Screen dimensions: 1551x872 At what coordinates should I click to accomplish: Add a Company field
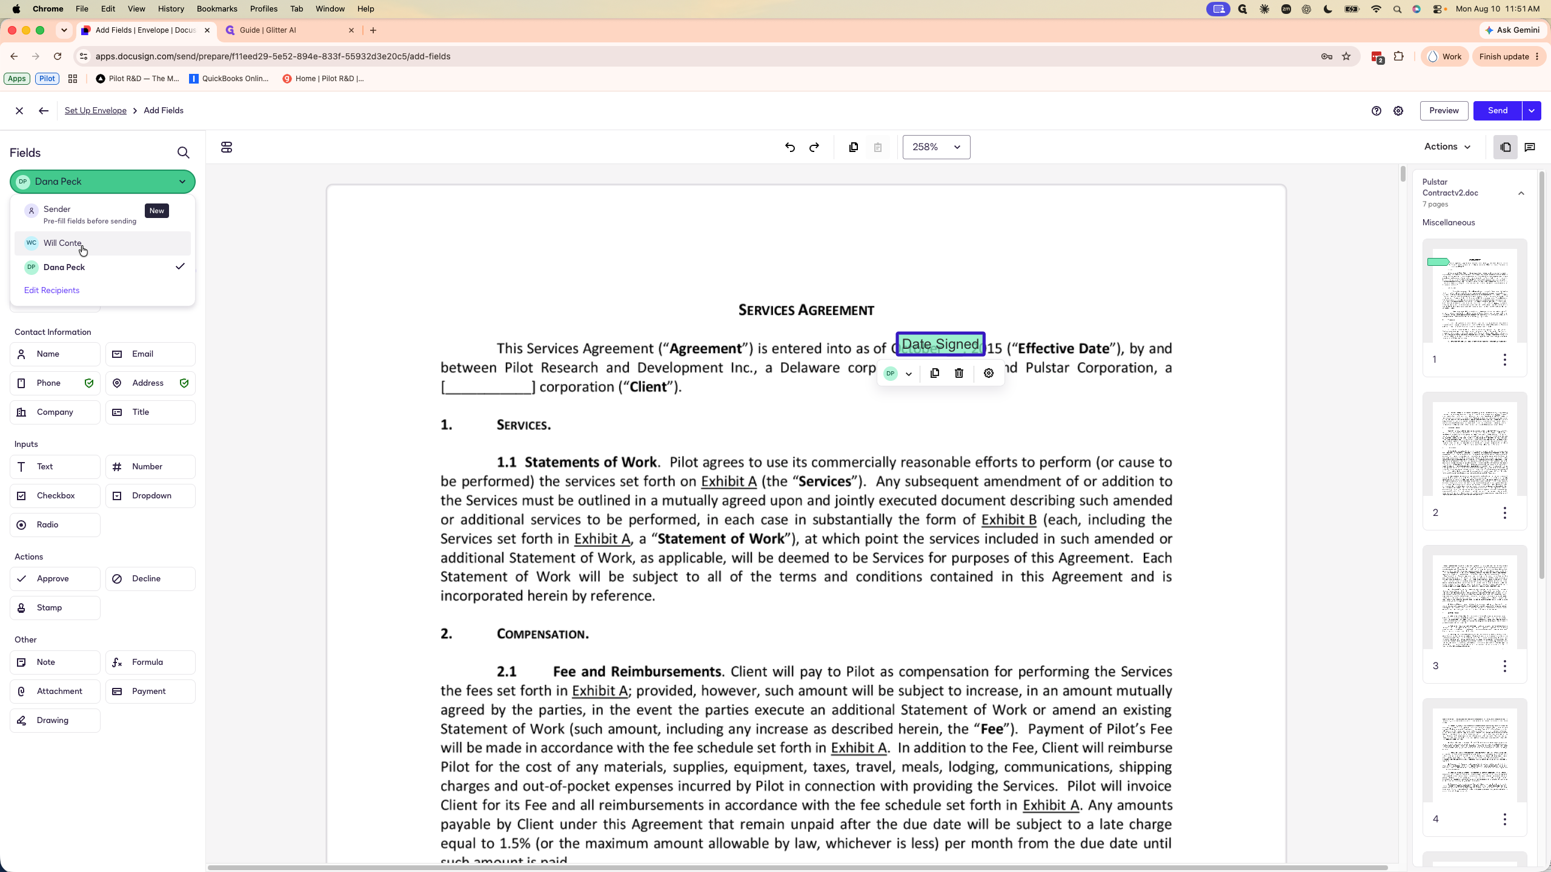click(x=55, y=412)
